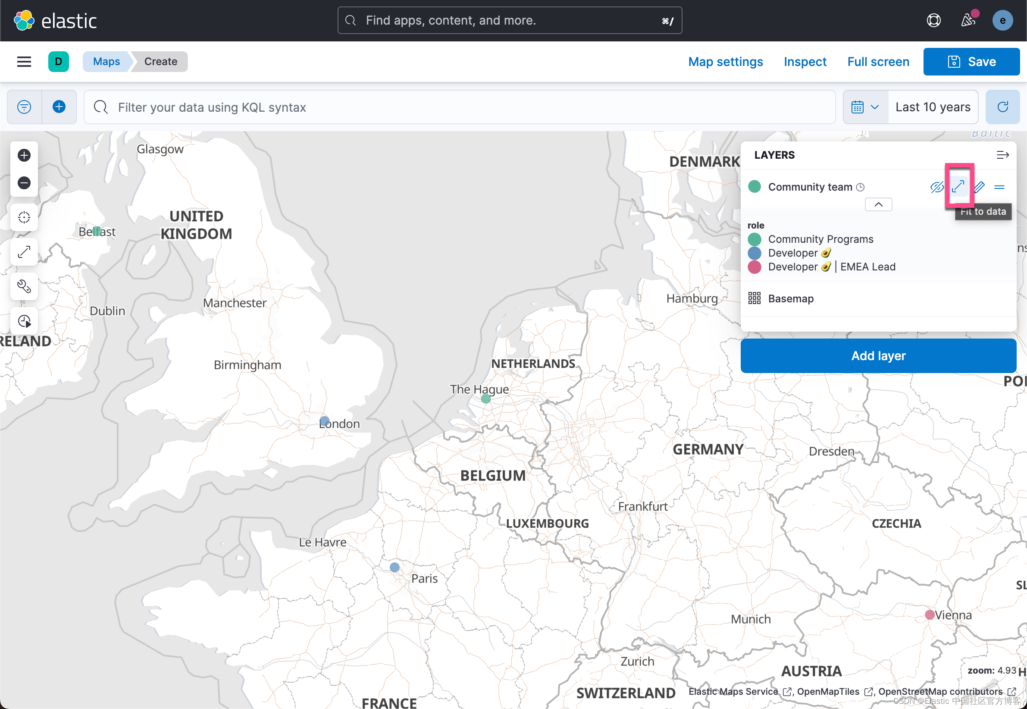
Task: Click the Community Programs green color swatch
Action: click(754, 239)
